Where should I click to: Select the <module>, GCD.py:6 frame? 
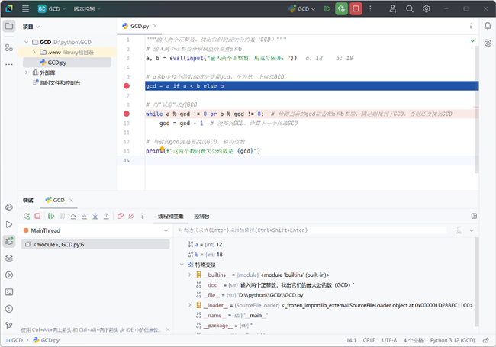pos(95,244)
